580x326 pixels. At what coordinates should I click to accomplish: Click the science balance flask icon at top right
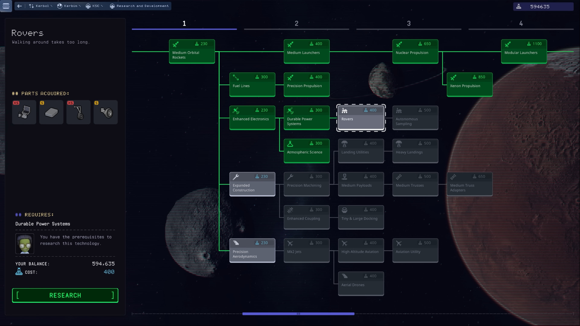click(x=519, y=7)
